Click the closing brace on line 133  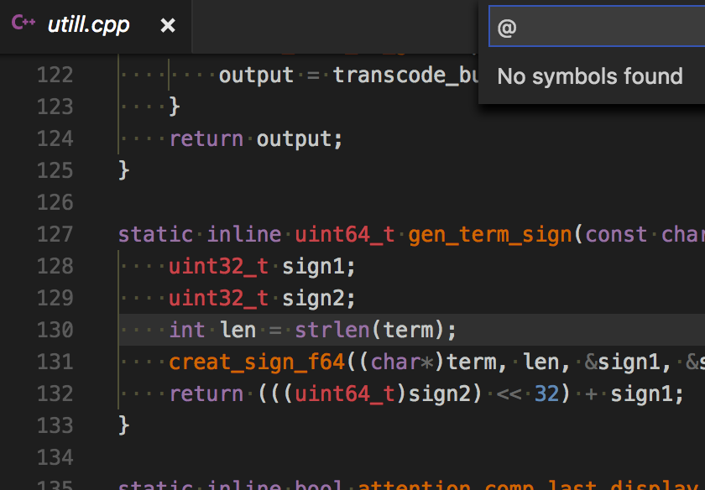point(123,425)
